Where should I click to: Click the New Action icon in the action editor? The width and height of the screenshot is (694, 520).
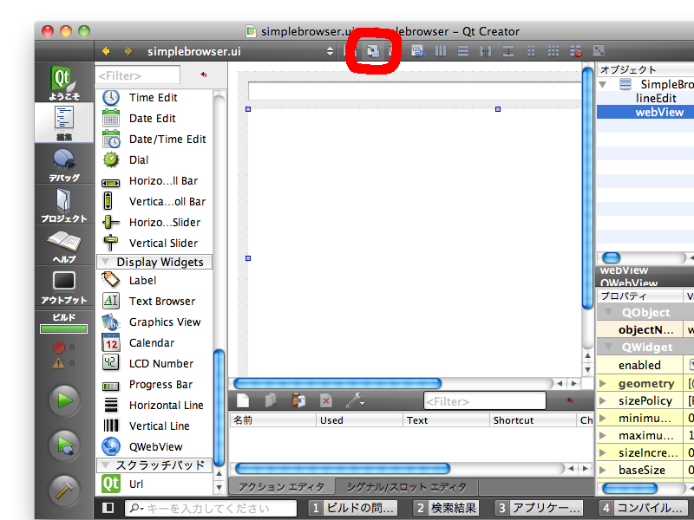(244, 400)
